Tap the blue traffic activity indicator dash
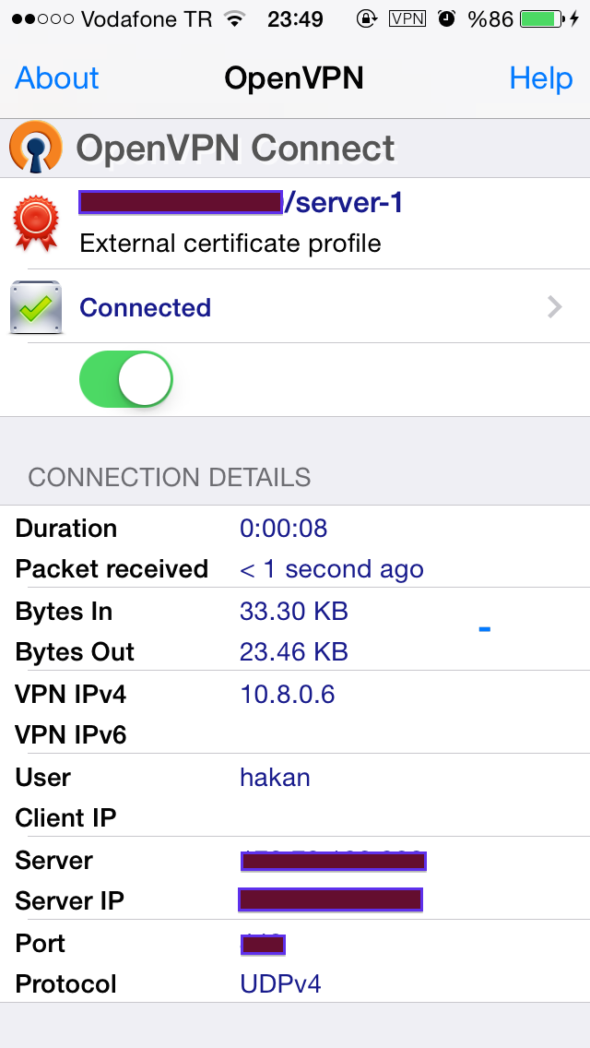Image resolution: width=590 pixels, height=1048 pixels. pos(484,628)
